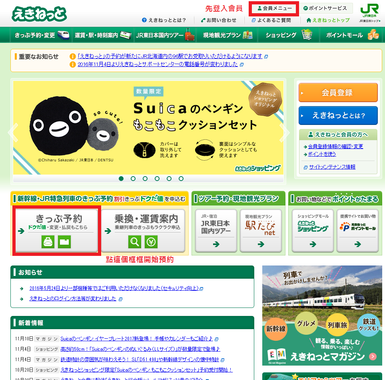Click arrow icon under 駅たびnet

(261, 244)
